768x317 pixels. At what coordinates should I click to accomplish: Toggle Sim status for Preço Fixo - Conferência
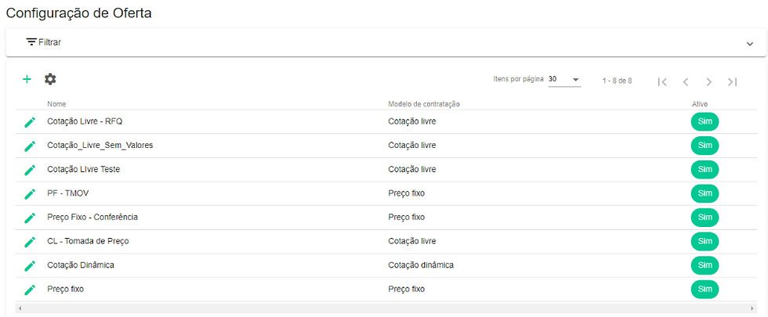705,218
